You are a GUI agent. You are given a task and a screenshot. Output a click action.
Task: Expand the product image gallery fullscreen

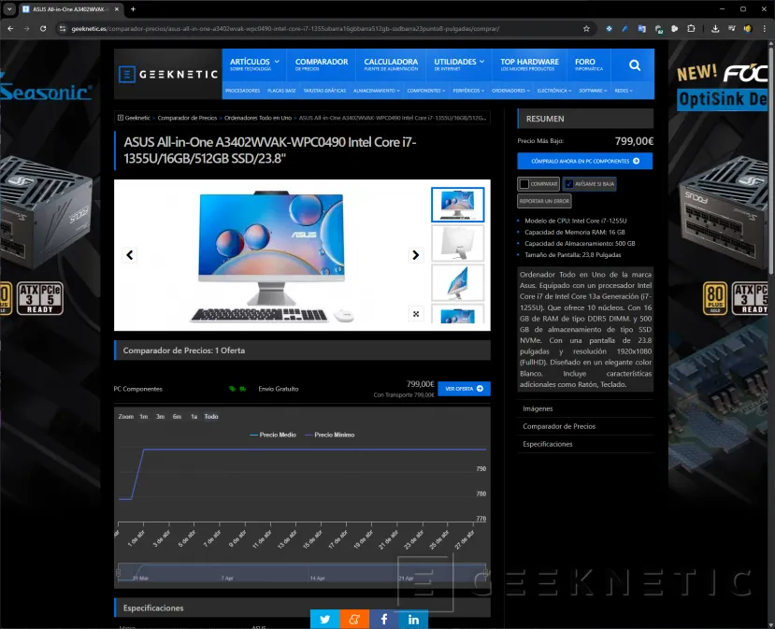point(416,314)
